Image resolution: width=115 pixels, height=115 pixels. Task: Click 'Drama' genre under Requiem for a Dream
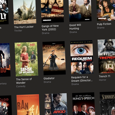point(75,84)
